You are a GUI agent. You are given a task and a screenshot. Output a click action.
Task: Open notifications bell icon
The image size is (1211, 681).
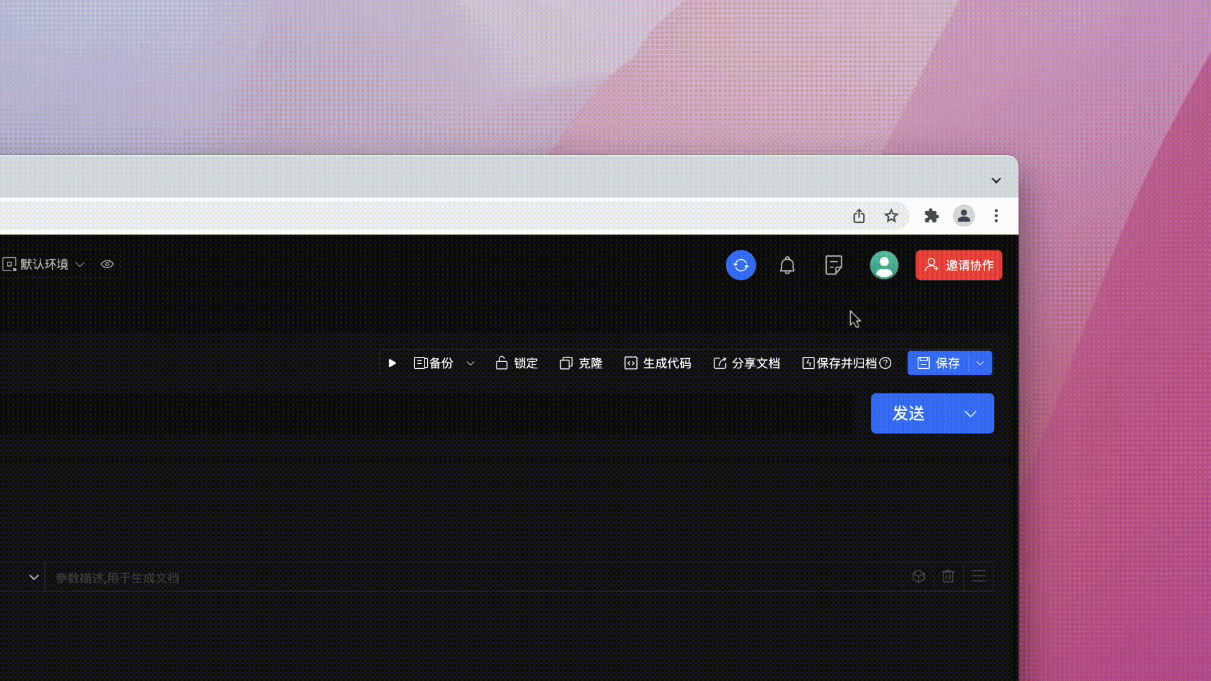point(787,265)
